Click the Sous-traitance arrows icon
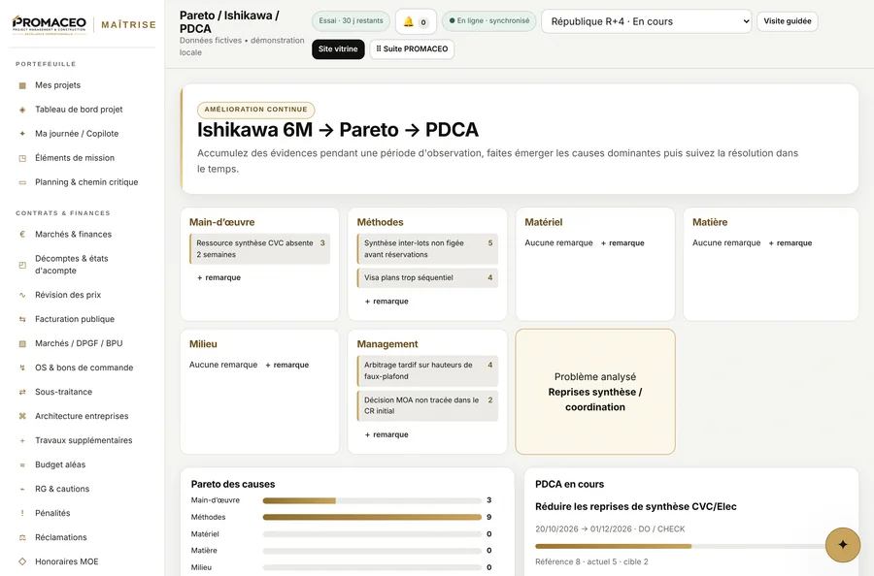Image resolution: width=874 pixels, height=576 pixels. (22, 393)
